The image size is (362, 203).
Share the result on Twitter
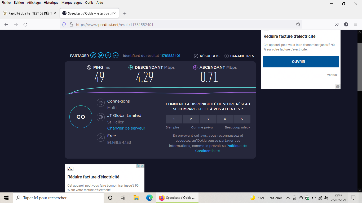(x=101, y=55)
